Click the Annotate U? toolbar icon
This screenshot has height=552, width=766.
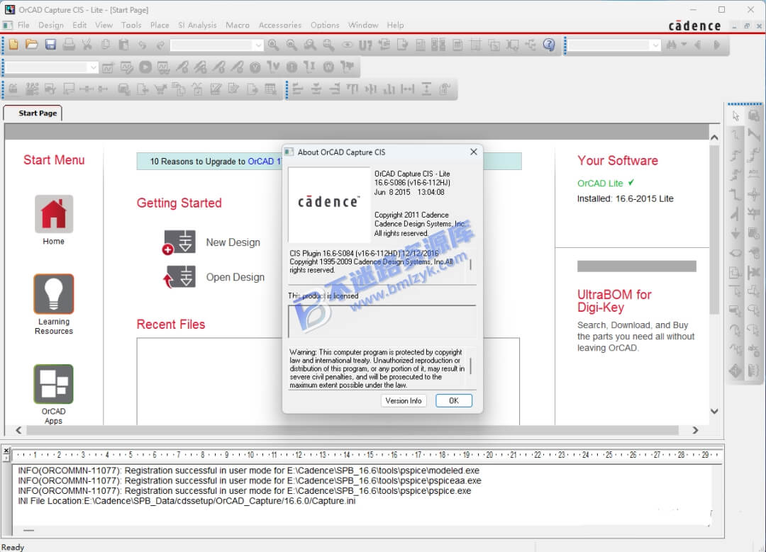(x=365, y=45)
